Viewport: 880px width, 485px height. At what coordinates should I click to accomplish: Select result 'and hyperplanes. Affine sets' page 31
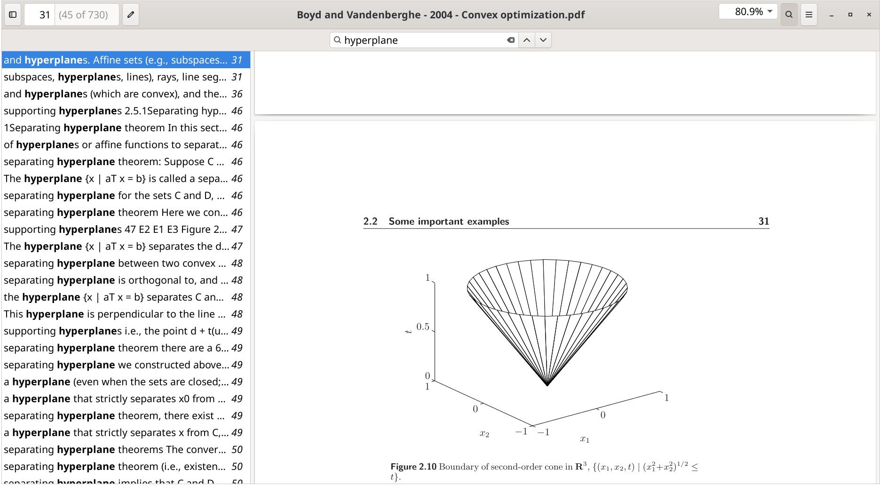(126, 60)
